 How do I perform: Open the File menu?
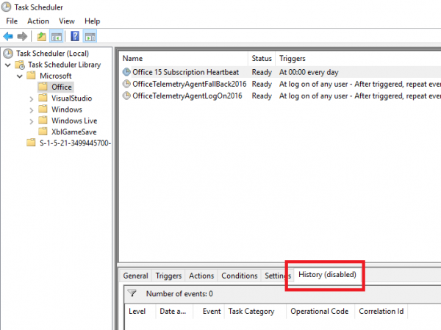click(12, 21)
